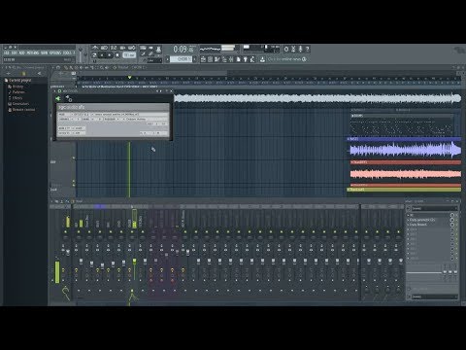Screen dimensions: 466x350
Task: Select next pattern with right arrow
Action: (x=195, y=59)
